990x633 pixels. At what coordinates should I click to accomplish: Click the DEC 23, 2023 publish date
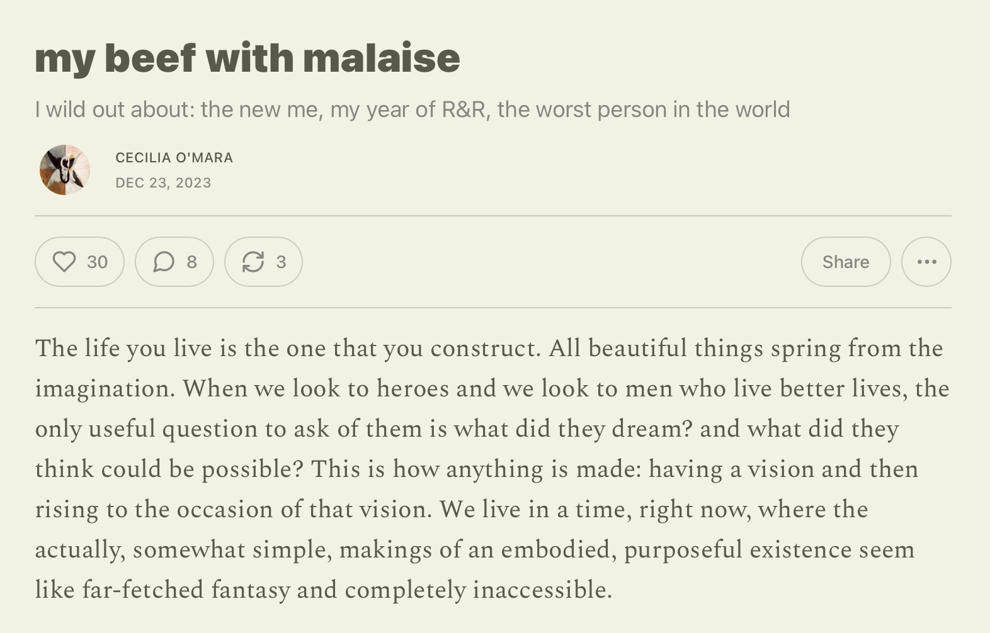164,183
